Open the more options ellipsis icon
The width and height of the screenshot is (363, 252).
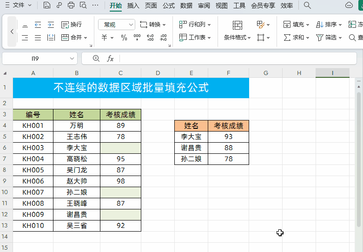tap(95, 5)
